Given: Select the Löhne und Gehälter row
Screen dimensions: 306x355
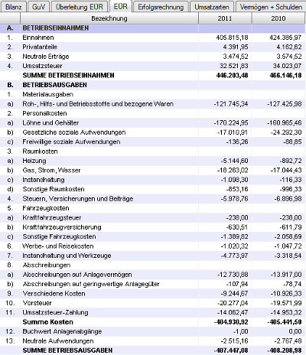Looking at the screenshot, I should click(152, 123).
